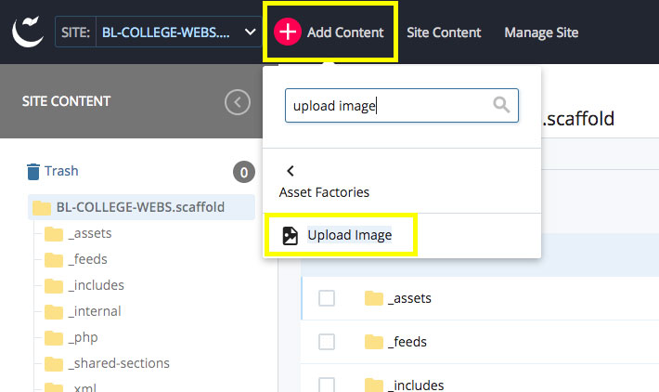Click the SITE: label
659x392 pixels.
pos(76,33)
